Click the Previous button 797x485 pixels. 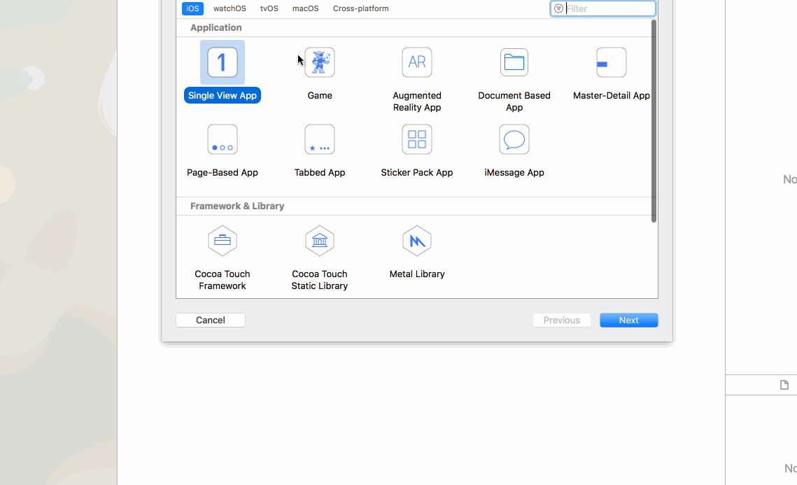point(562,320)
